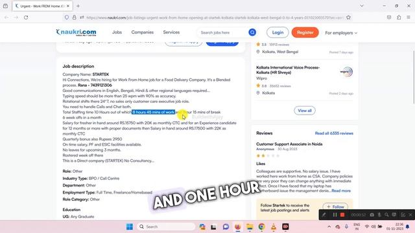Open the Firefox hamburger menu
This screenshot has width=415, height=233.
tap(409, 17)
